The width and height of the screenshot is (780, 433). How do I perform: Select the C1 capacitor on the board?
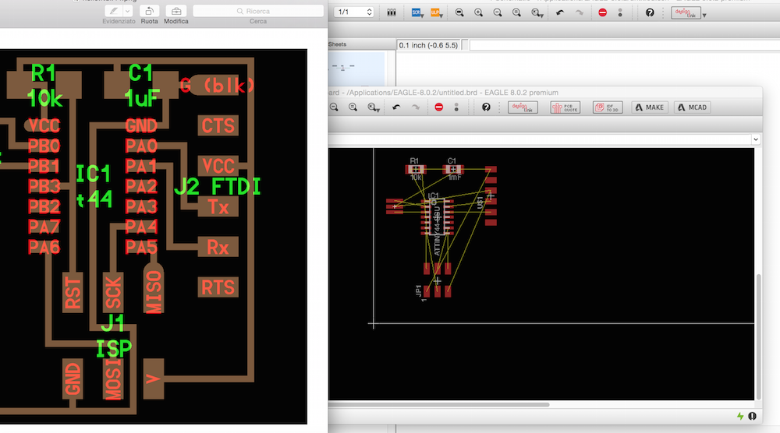click(452, 169)
